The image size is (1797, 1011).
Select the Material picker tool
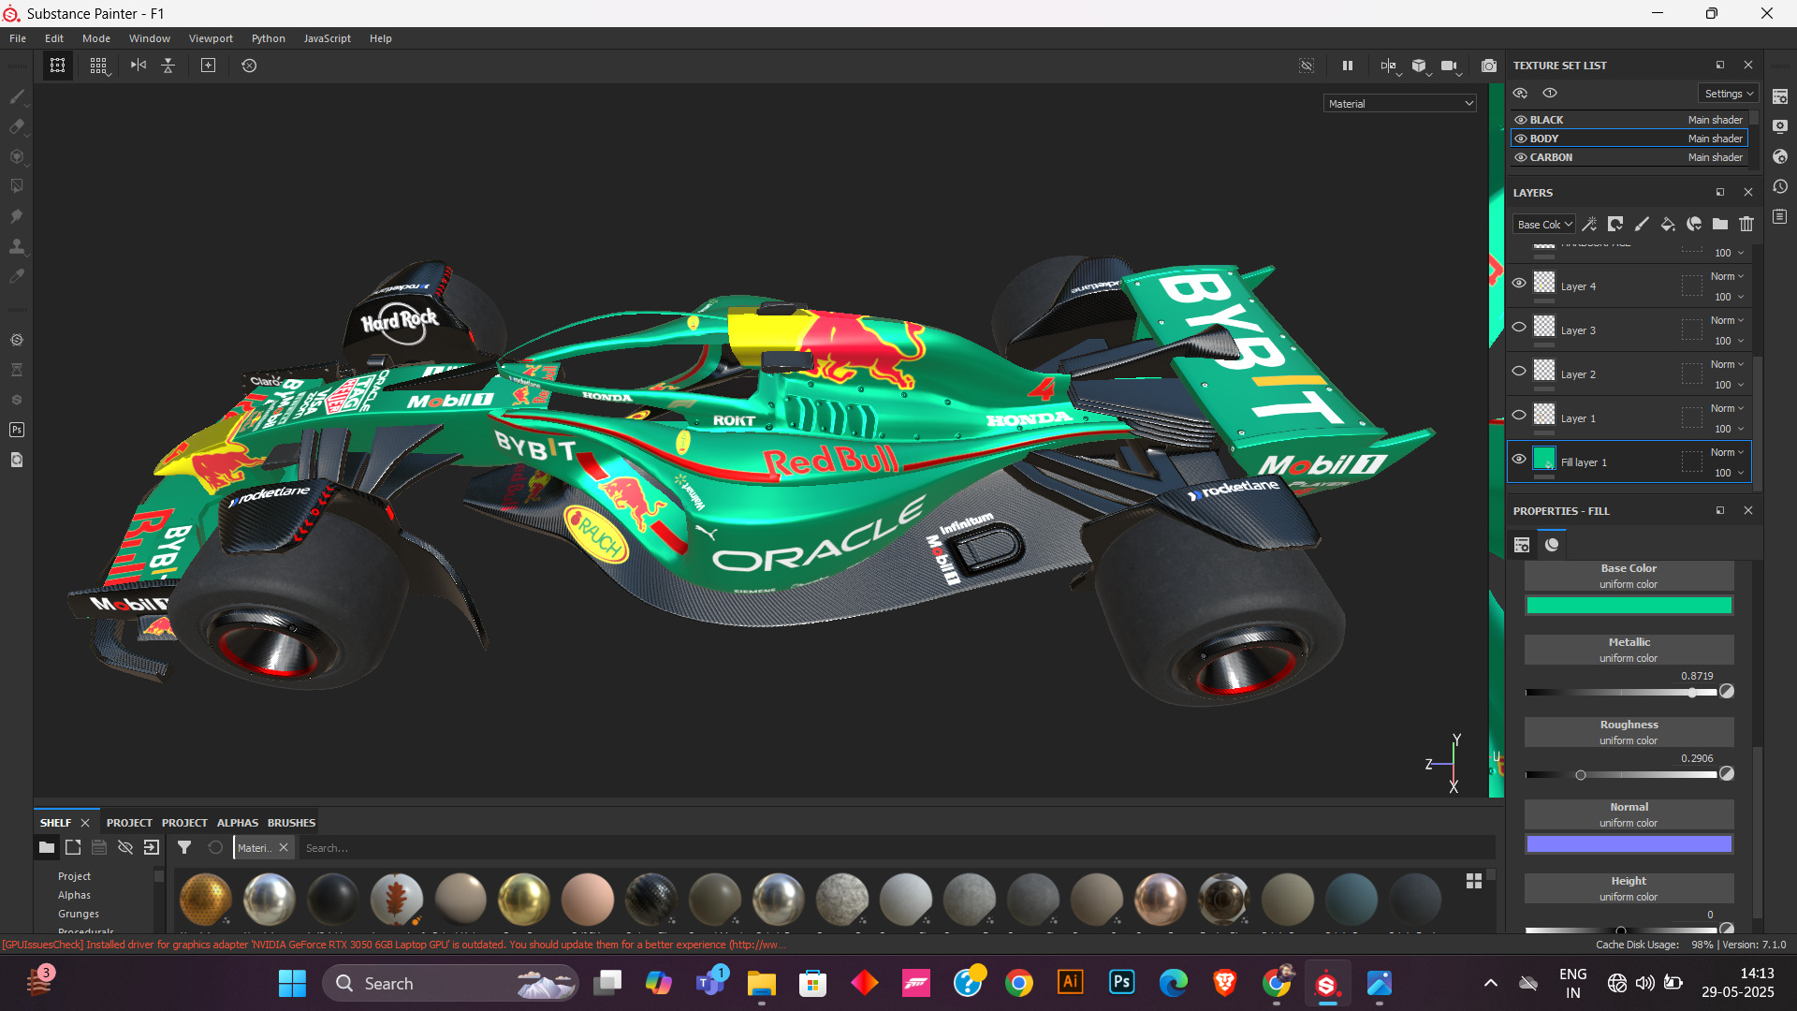point(17,276)
